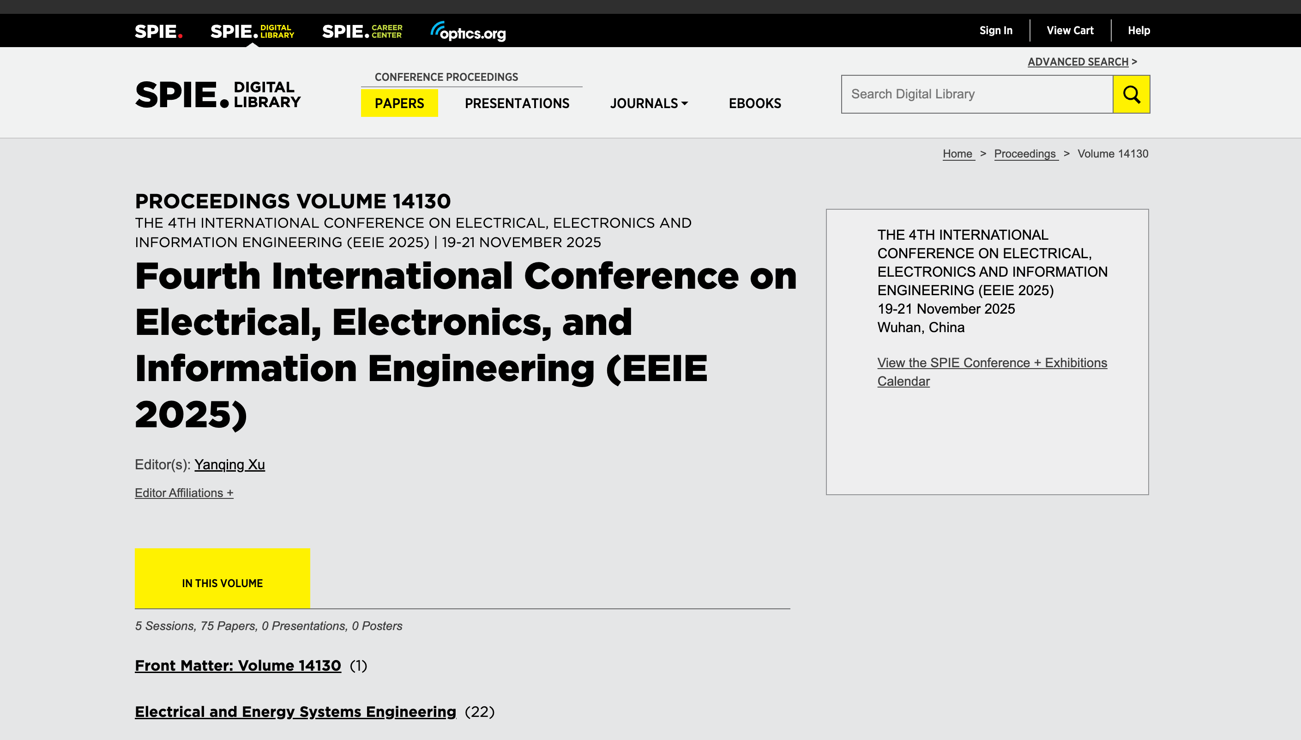This screenshot has width=1301, height=740.
Task: Click main SPIE Digital Library header logo
Action: pyautogui.click(x=217, y=95)
